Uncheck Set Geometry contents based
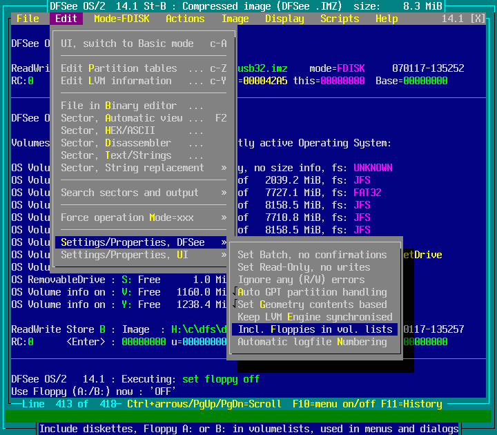The image size is (497, 435). 315,304
